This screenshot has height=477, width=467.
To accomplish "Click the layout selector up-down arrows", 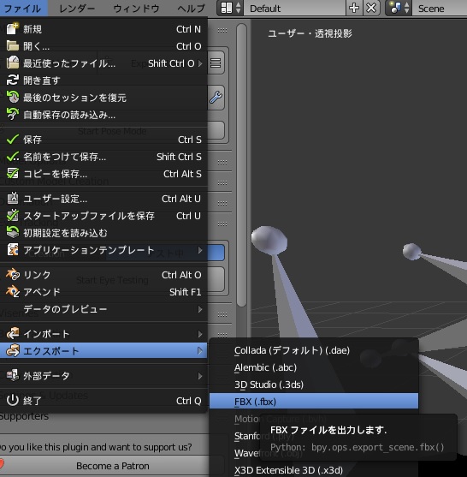I will coord(239,9).
